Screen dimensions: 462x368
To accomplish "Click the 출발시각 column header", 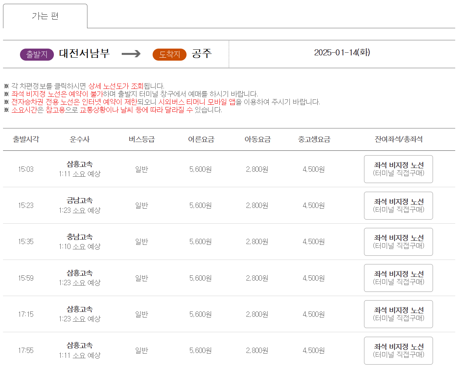I will tap(26, 139).
